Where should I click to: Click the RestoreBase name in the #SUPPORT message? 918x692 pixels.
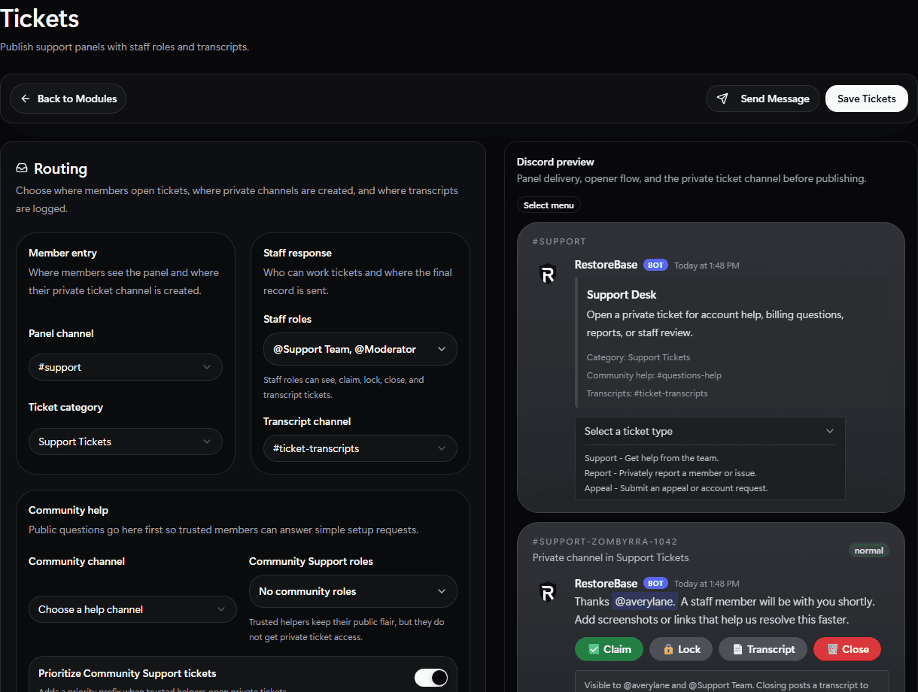(x=606, y=265)
